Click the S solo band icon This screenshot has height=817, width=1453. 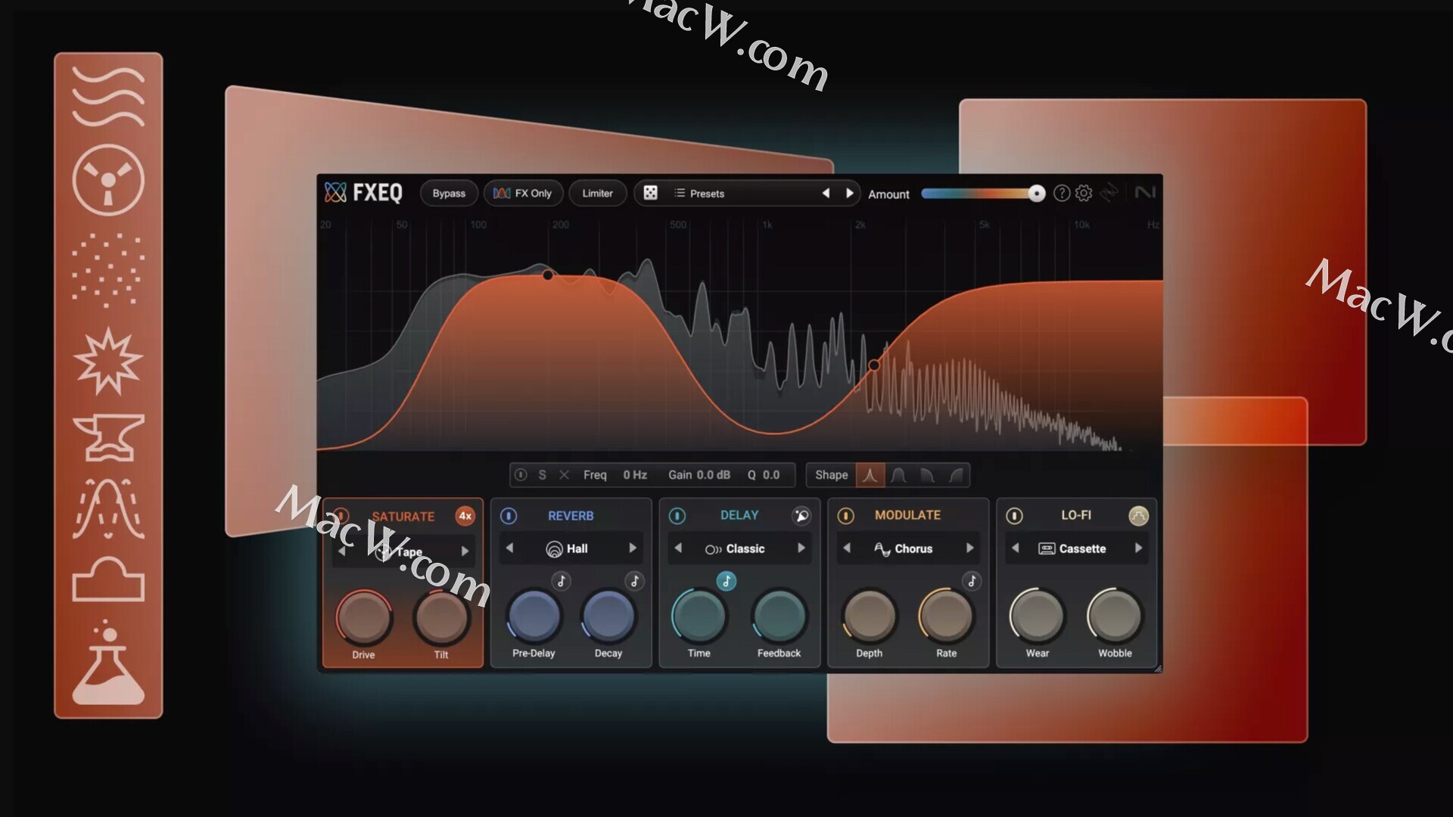(542, 475)
